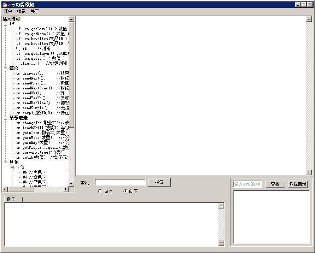Click the editor scroll down arrow

point(309,172)
